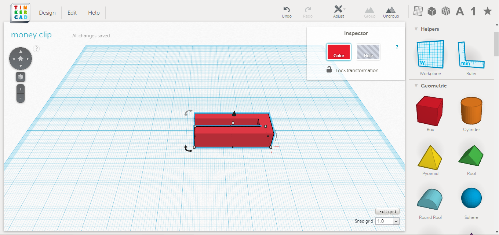Select the Workplane helper
Screen dimensions: 499x235
(430, 58)
